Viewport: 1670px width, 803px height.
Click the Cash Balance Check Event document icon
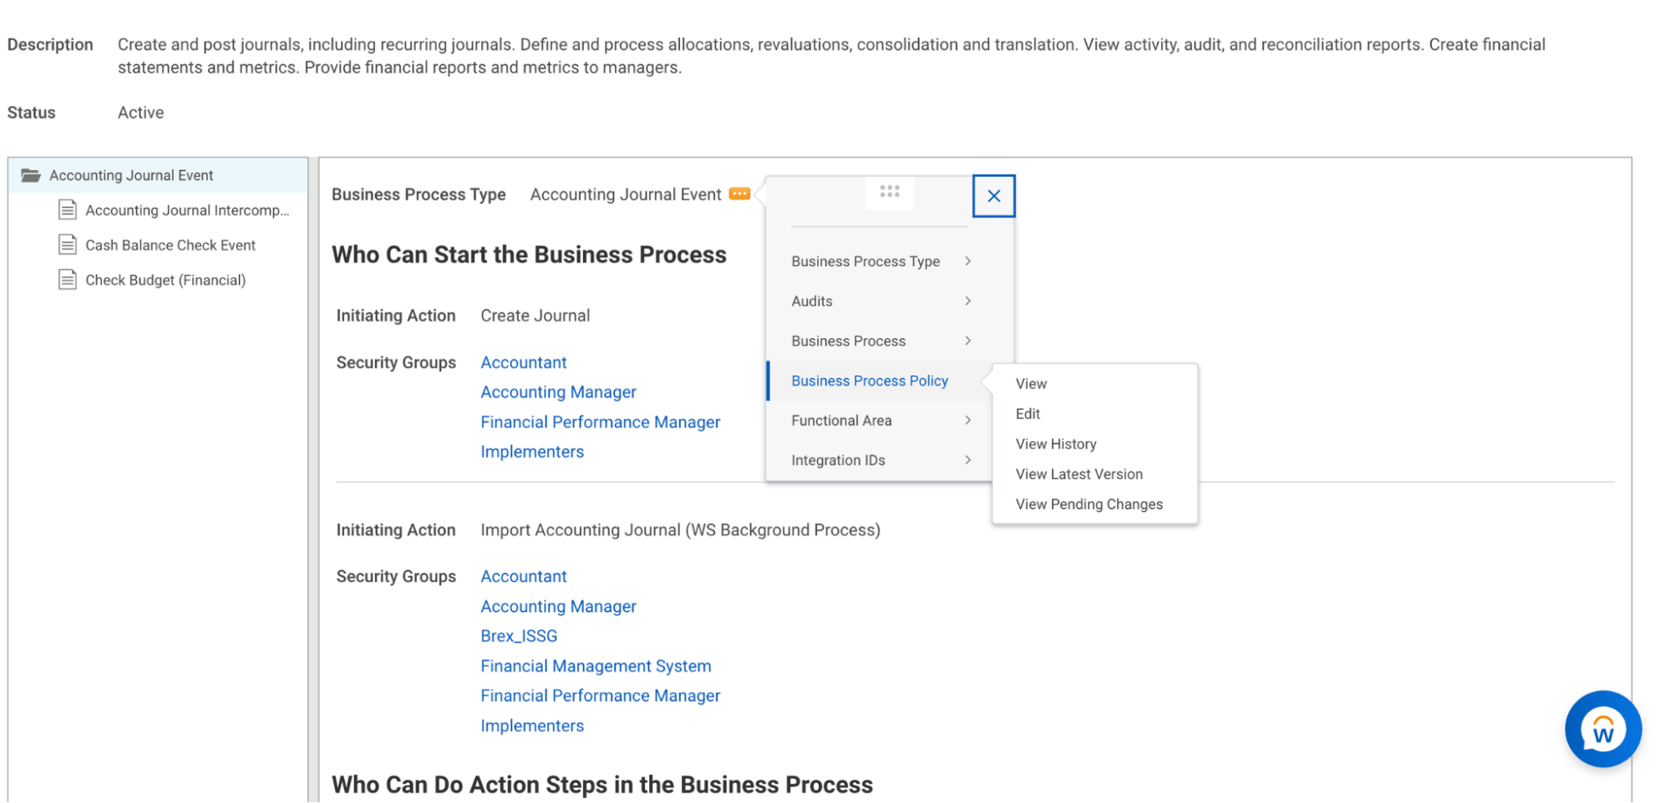tap(68, 245)
